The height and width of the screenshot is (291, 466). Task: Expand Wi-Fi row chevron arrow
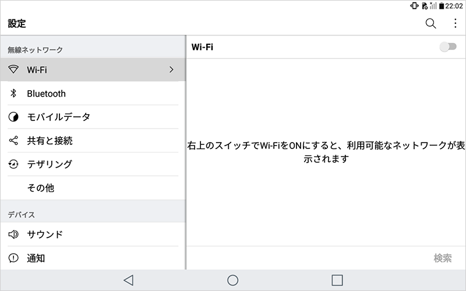point(171,69)
